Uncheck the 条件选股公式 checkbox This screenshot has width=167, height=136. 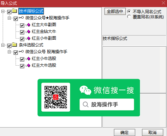(x=9, y=46)
